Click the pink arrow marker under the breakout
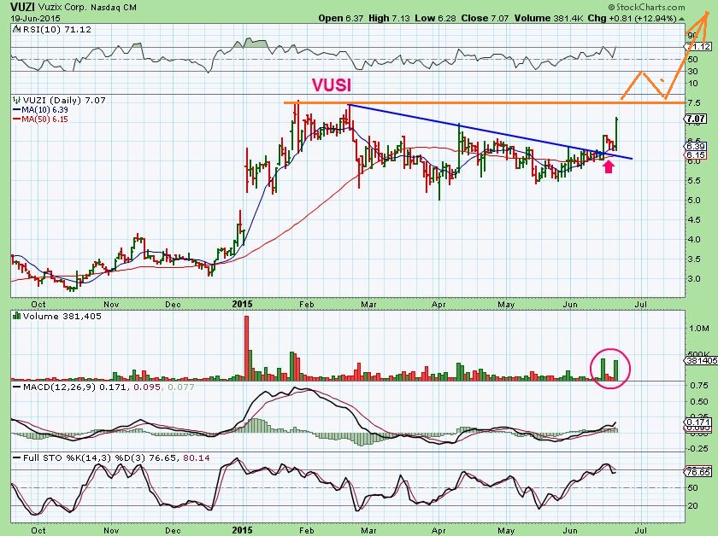Viewport: 718px width, 536px height. (x=608, y=166)
